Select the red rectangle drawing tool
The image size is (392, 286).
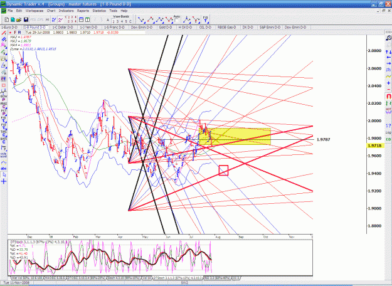coord(4,85)
